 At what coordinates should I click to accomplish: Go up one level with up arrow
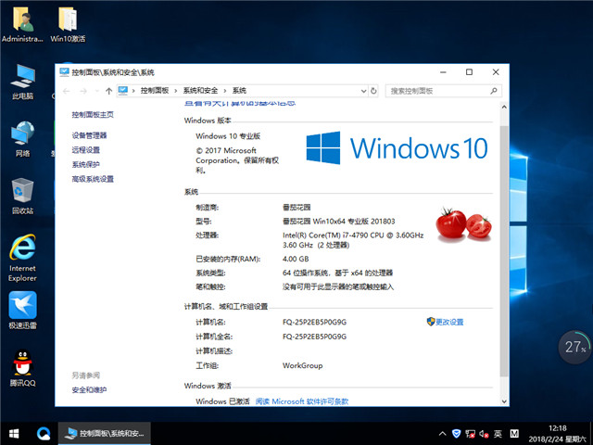point(109,91)
